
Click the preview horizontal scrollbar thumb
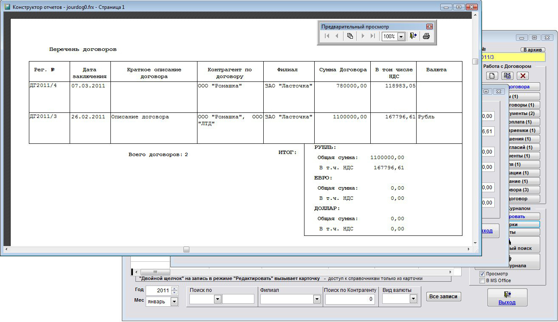(186, 249)
